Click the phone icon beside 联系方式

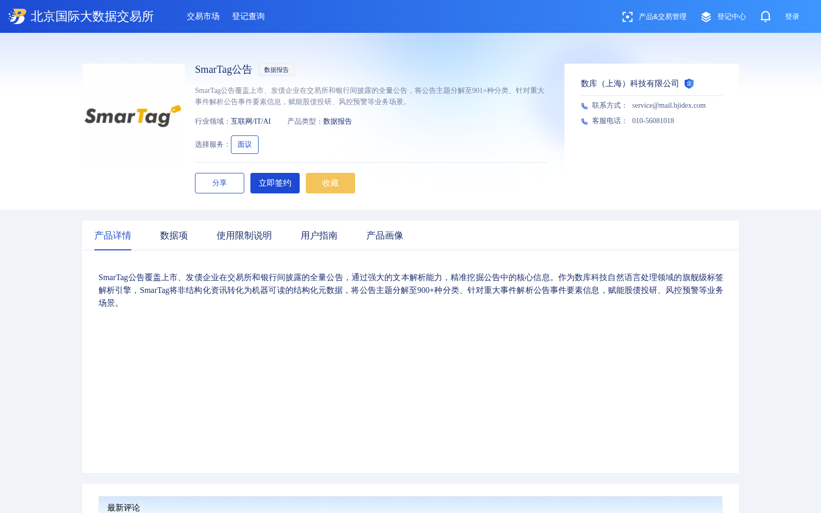point(584,106)
